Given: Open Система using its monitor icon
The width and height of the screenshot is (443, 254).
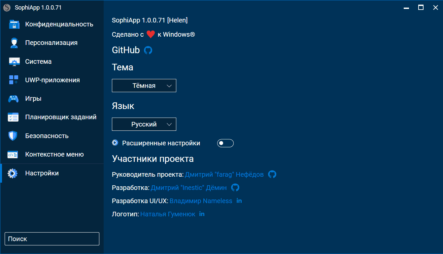Looking at the screenshot, I should [14, 61].
